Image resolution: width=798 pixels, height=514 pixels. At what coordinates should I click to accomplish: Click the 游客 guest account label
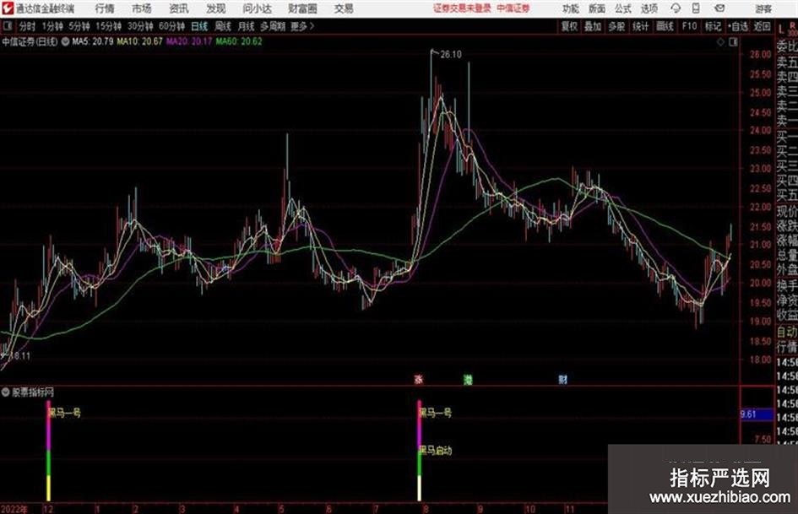763,8
